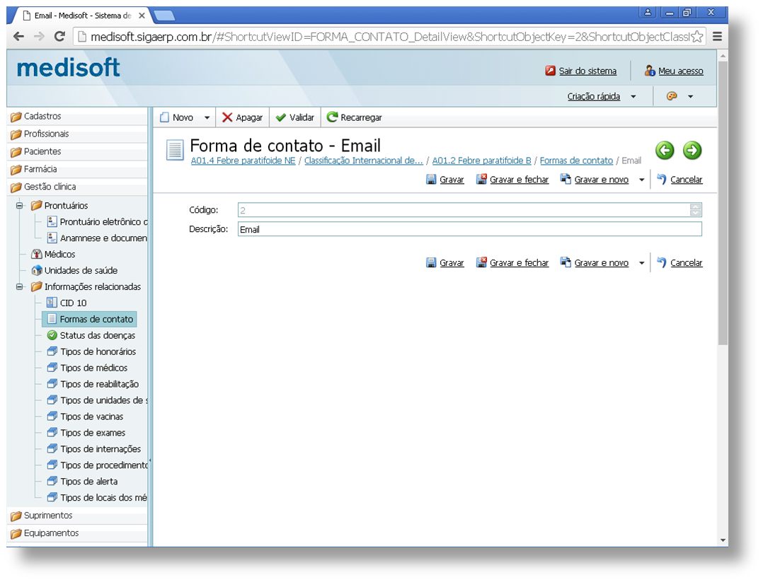
Task: Select Tipos de internações tree item
Action: pos(94,449)
